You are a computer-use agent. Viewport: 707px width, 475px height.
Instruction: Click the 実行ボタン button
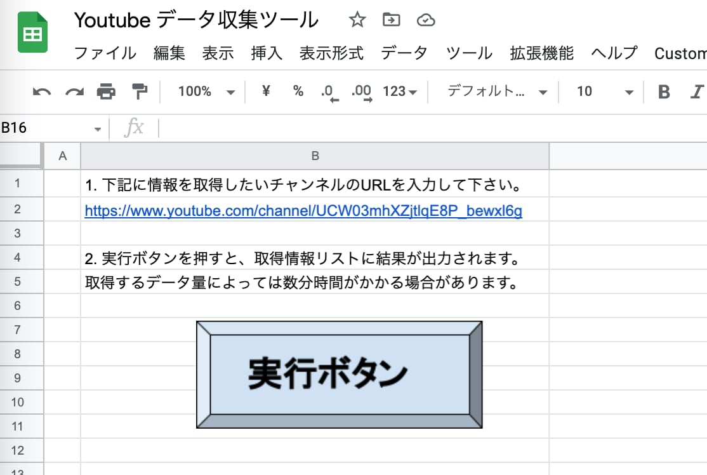(339, 375)
